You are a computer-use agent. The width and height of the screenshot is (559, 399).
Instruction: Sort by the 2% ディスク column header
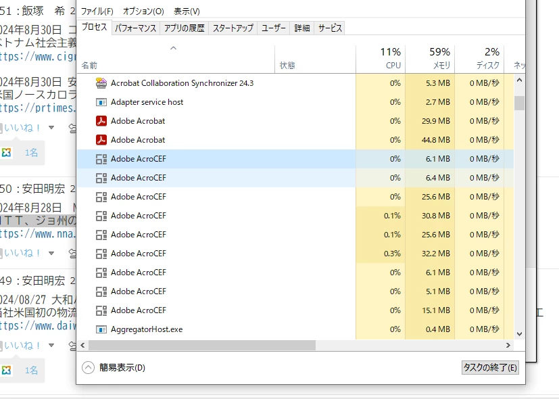(x=479, y=60)
